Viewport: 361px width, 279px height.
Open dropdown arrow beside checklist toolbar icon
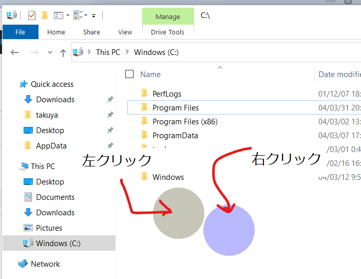click(x=68, y=15)
